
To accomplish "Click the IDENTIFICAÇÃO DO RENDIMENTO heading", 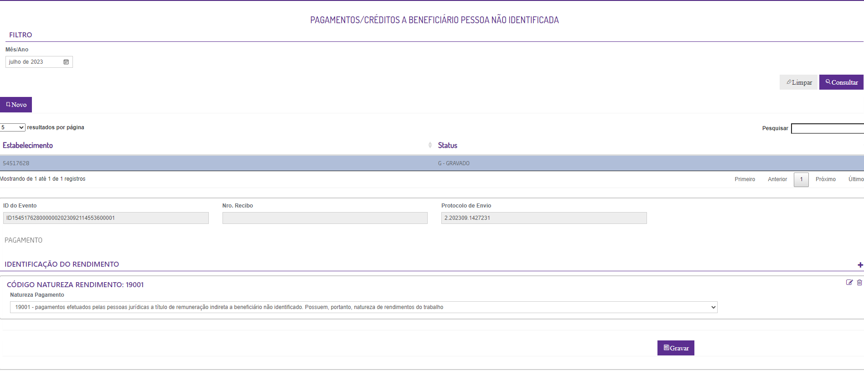I will [x=62, y=264].
